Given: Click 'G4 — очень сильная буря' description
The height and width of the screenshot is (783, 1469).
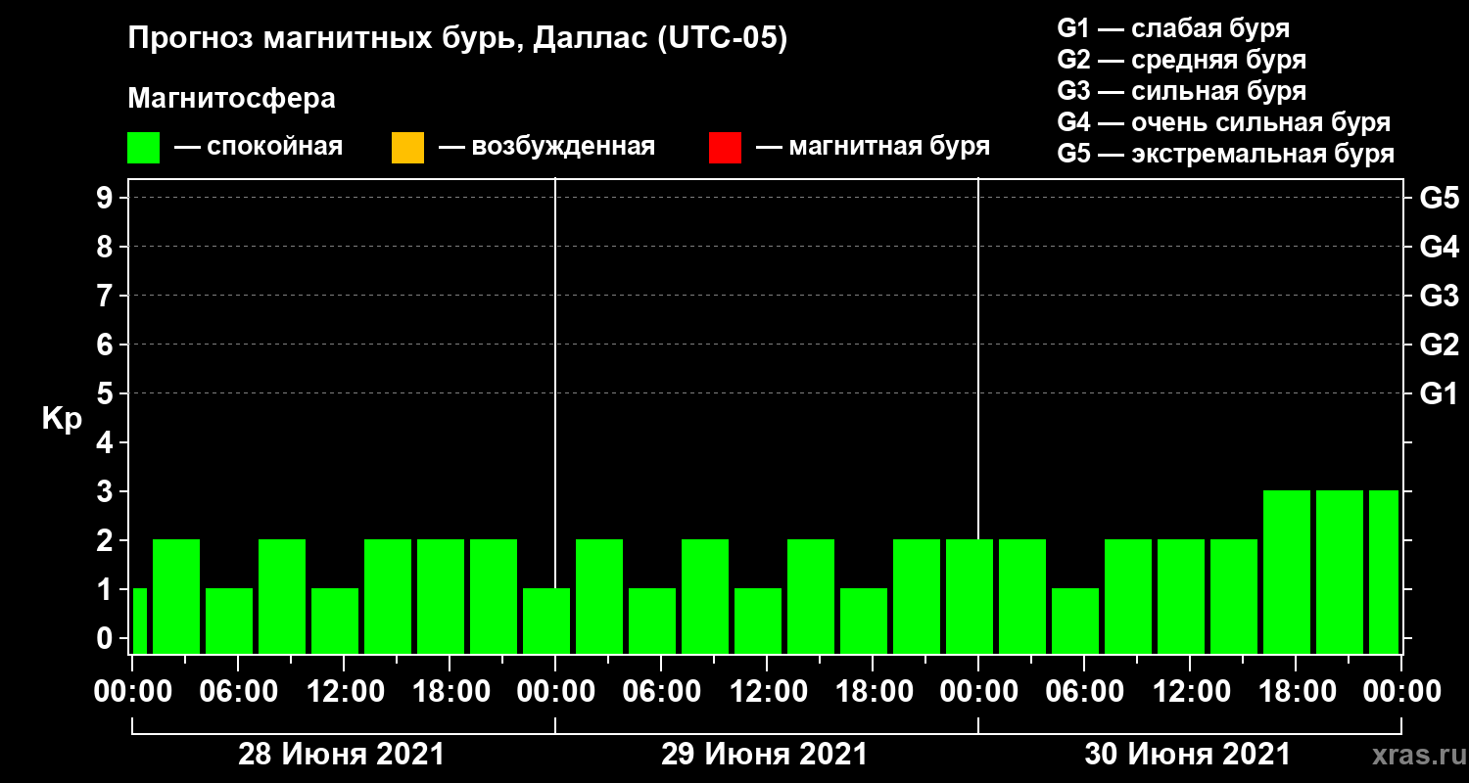Looking at the screenshot, I should 1224,122.
